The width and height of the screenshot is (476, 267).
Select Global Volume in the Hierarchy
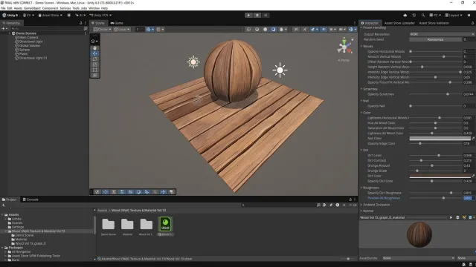(30, 45)
